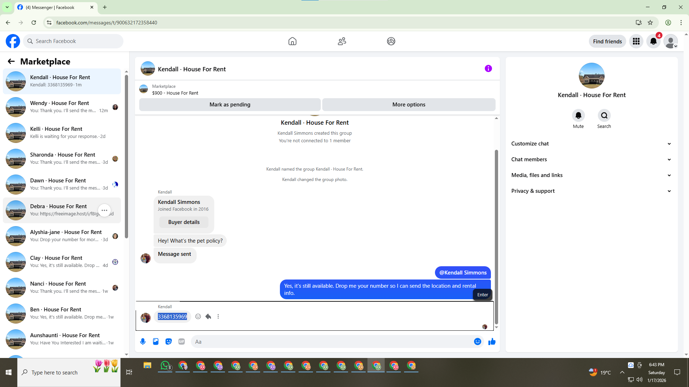Toggle conversation information panel icon
Image resolution: width=689 pixels, height=387 pixels.
point(488,68)
